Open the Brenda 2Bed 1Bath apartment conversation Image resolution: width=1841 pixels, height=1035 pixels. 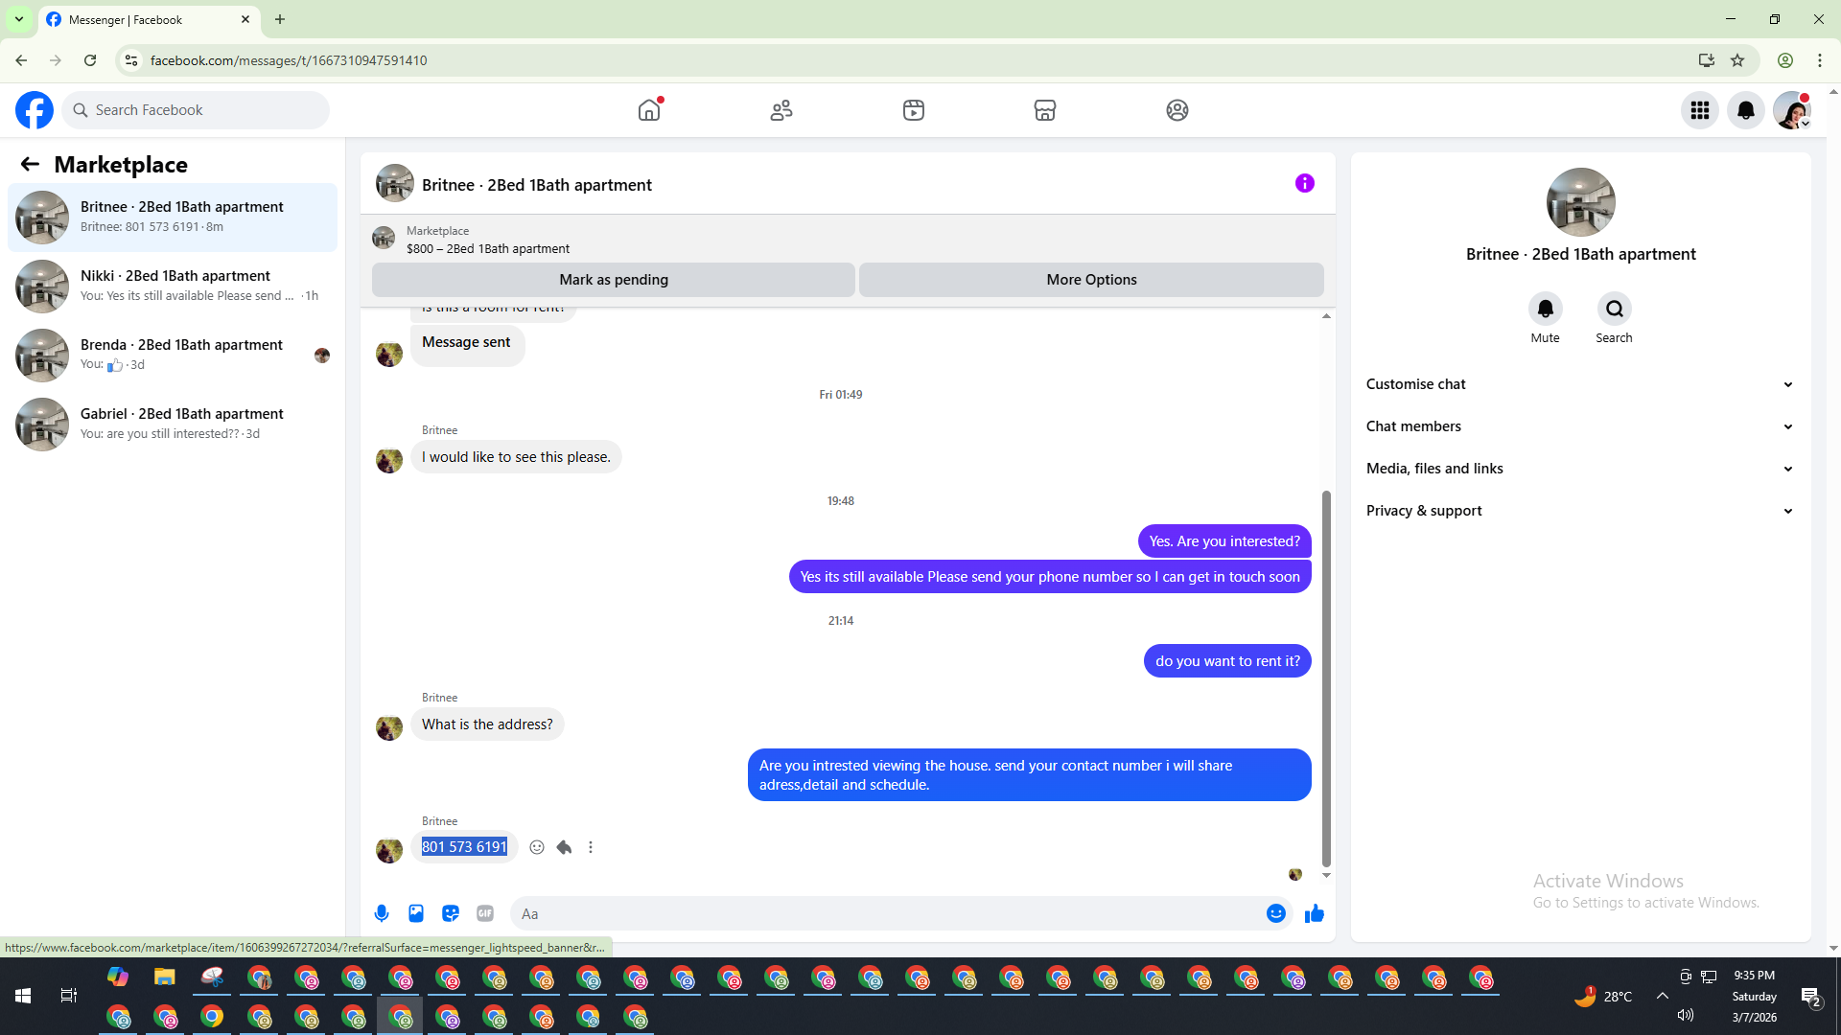(x=173, y=356)
